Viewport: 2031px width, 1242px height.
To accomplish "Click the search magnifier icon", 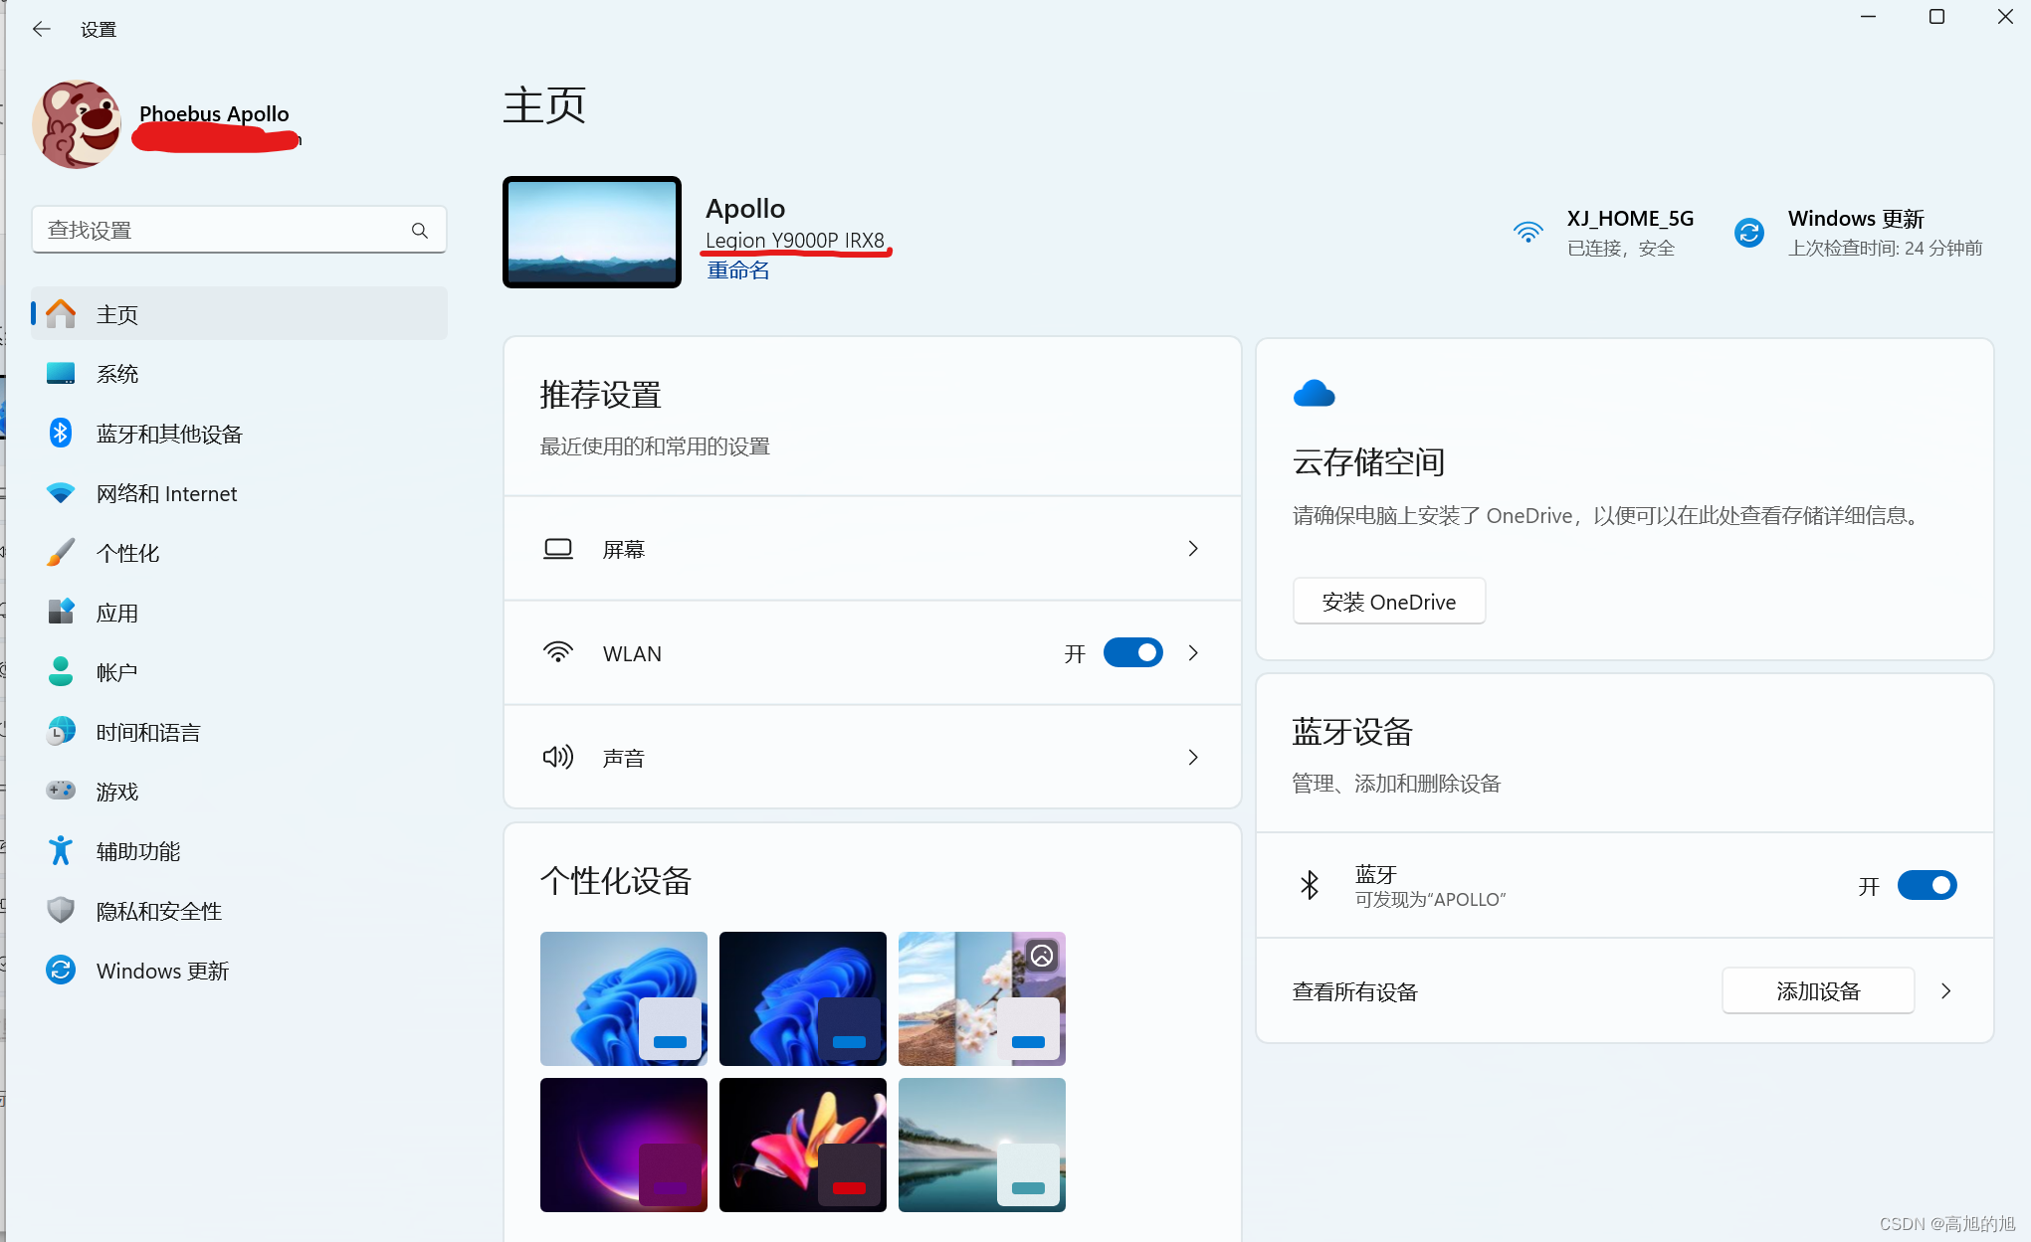I will click(x=420, y=231).
